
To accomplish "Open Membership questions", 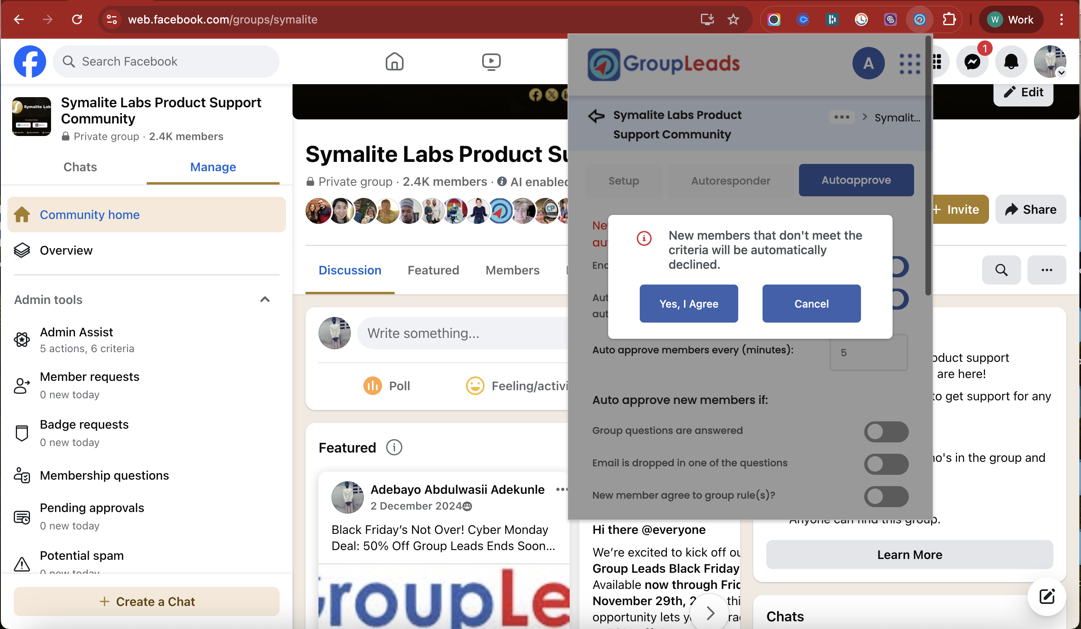I will click(x=147, y=475).
